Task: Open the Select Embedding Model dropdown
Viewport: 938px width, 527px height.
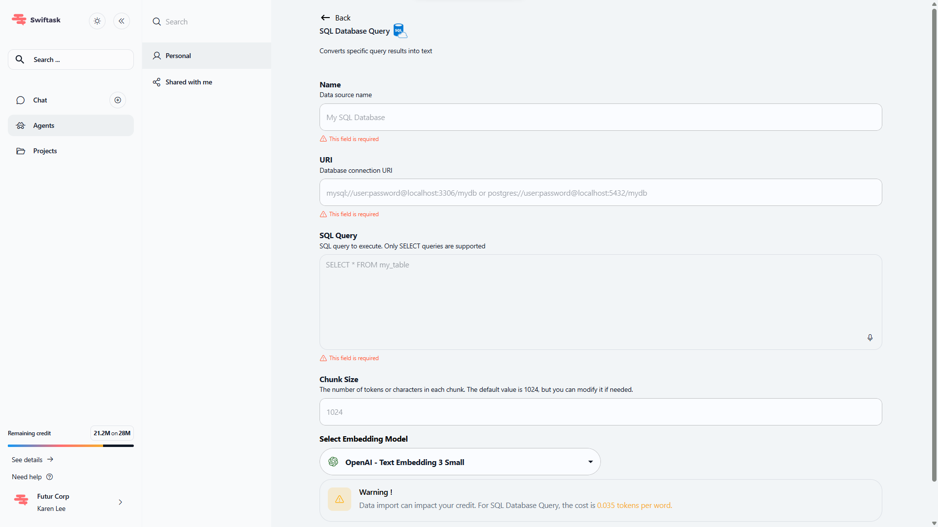Action: click(x=459, y=462)
